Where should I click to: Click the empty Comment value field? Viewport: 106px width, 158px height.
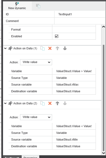pyautogui.click(x=80, y=21)
